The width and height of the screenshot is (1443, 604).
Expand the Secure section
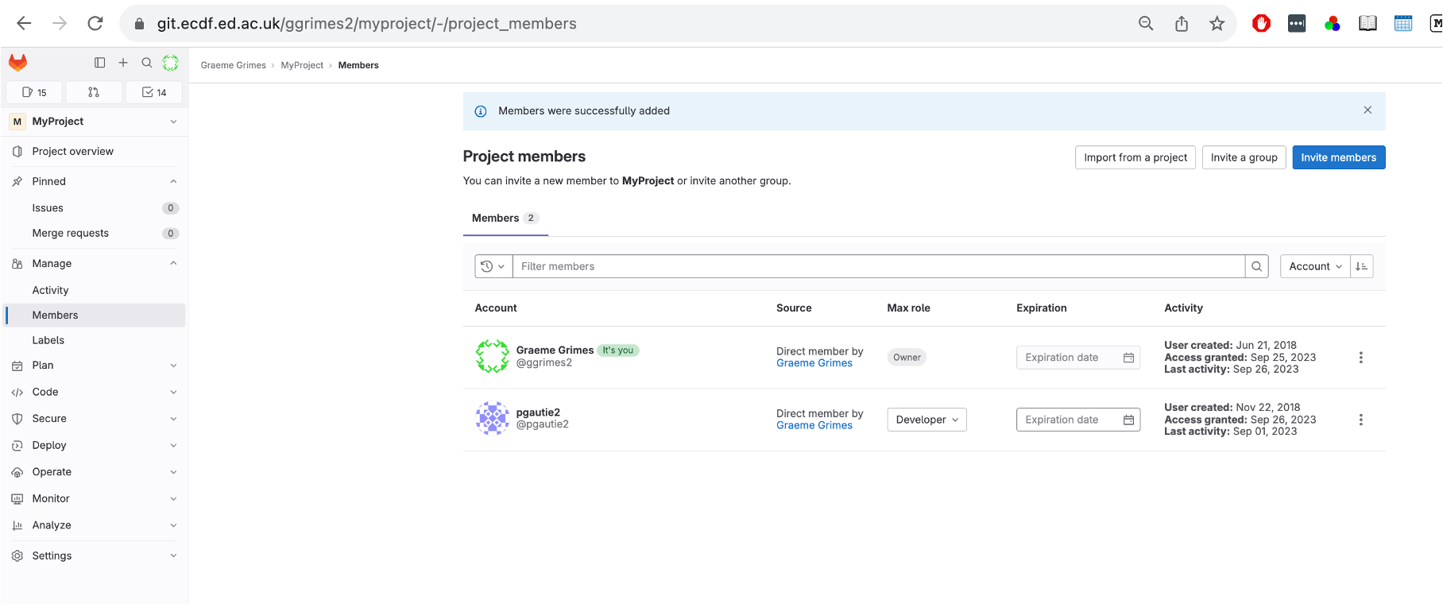[x=173, y=419]
